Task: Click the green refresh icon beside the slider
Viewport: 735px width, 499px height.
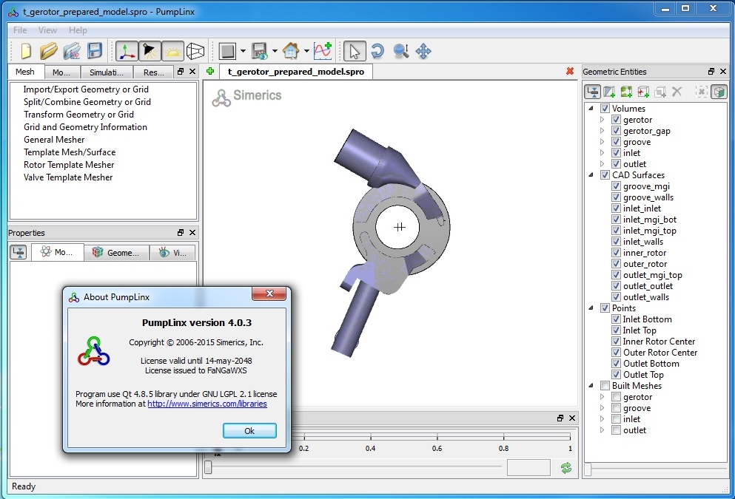Action: point(566,468)
